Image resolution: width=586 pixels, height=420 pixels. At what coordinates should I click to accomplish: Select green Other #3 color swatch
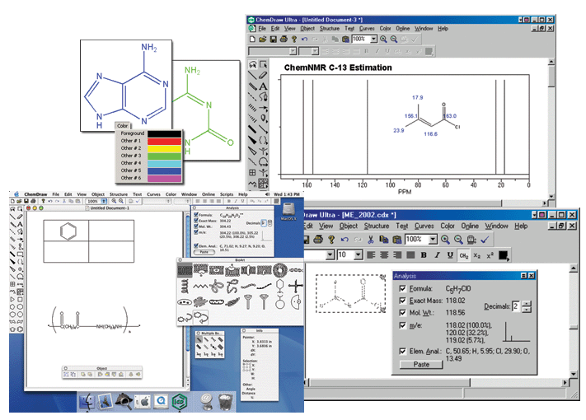tap(164, 156)
